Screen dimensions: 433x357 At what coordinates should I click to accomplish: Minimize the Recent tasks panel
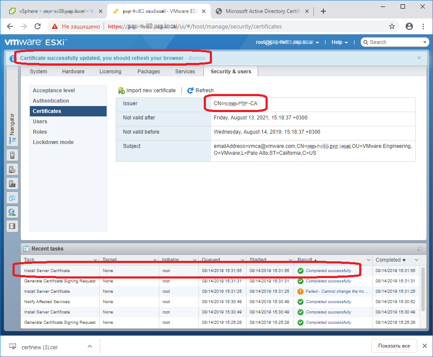pos(420,249)
